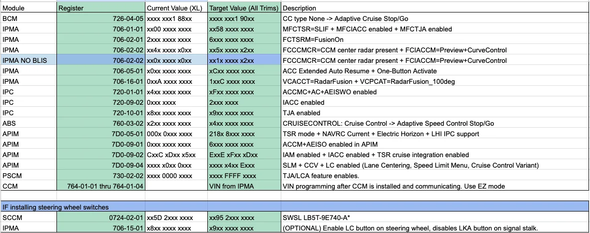The image size is (590, 233).
Task: Select target value xCxx xxxx xxxx
Action: tap(244, 71)
